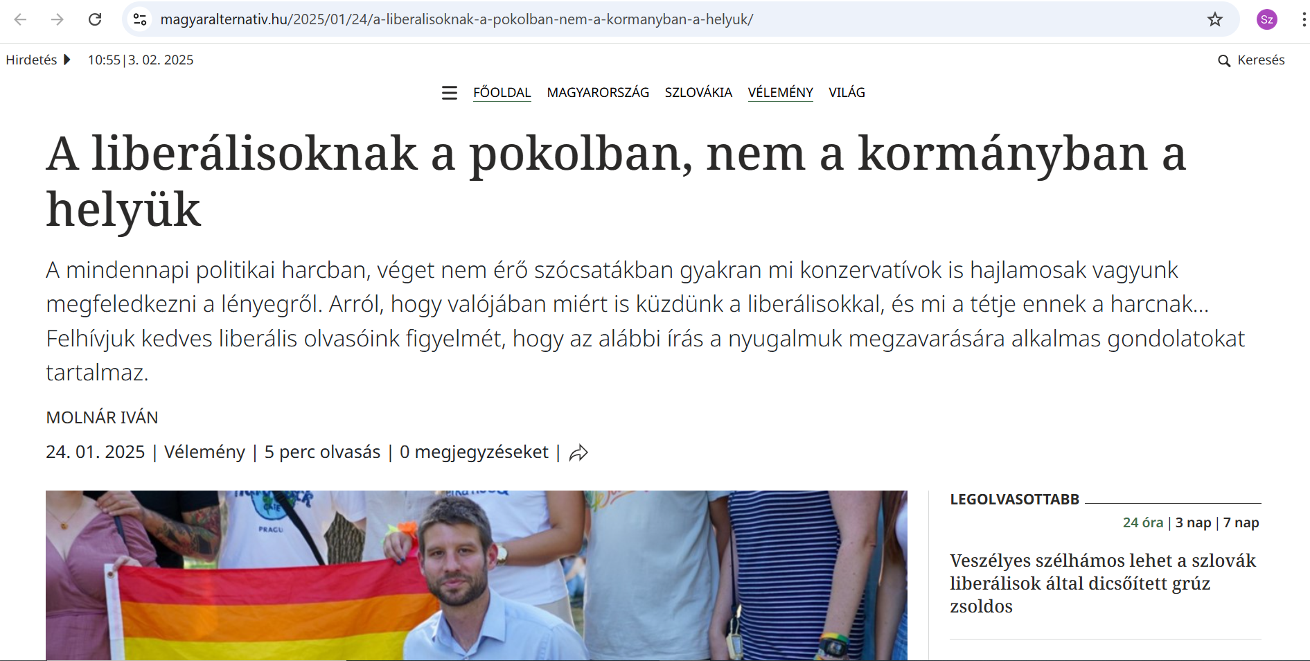Click the Keresés search magnifier
This screenshot has height=661, width=1310.
pyautogui.click(x=1224, y=61)
